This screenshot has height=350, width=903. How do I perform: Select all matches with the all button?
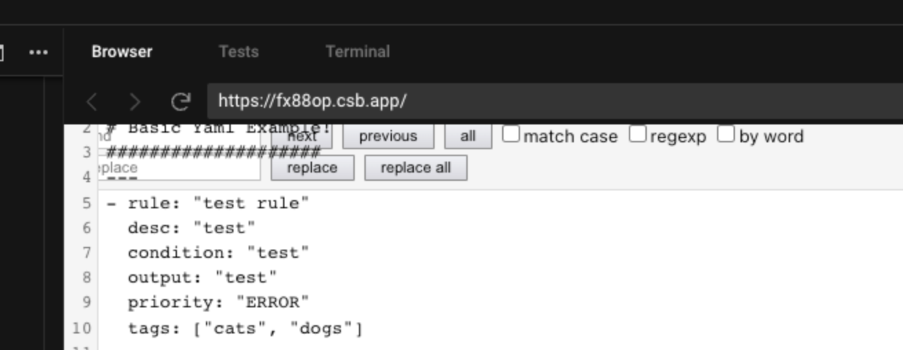[x=468, y=136]
